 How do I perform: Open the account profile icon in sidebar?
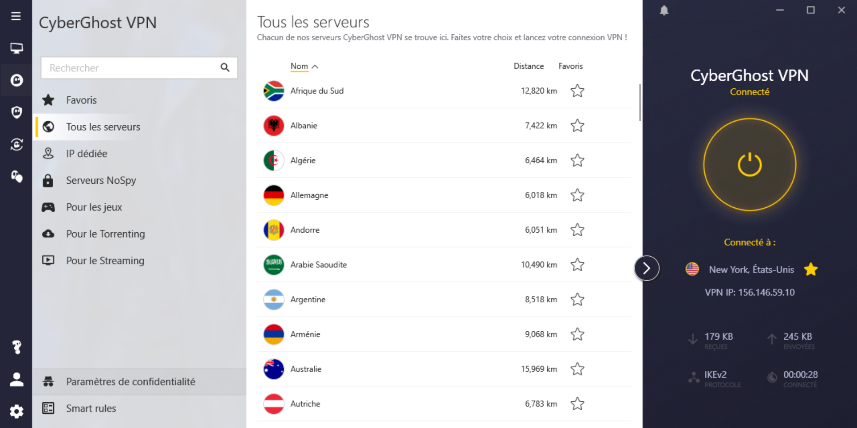(17, 379)
